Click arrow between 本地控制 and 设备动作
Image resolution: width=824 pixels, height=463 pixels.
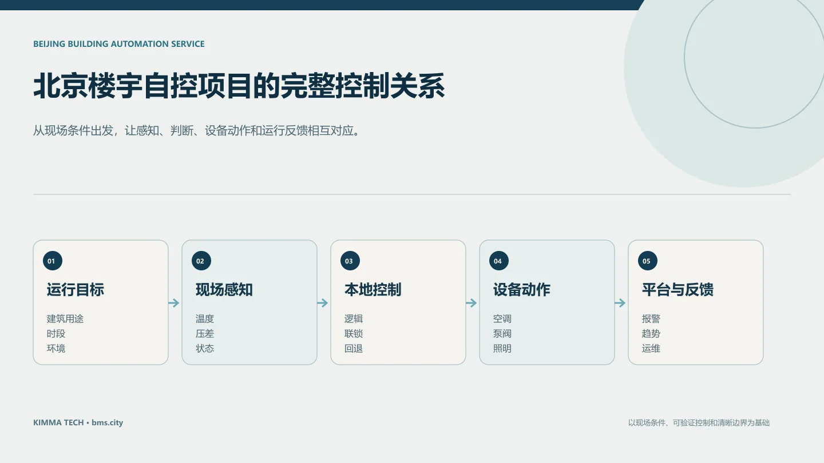click(472, 303)
